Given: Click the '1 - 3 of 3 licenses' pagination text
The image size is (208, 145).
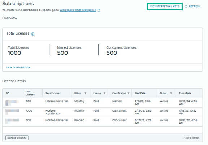Looking at the screenshot, I should [x=191, y=138].
